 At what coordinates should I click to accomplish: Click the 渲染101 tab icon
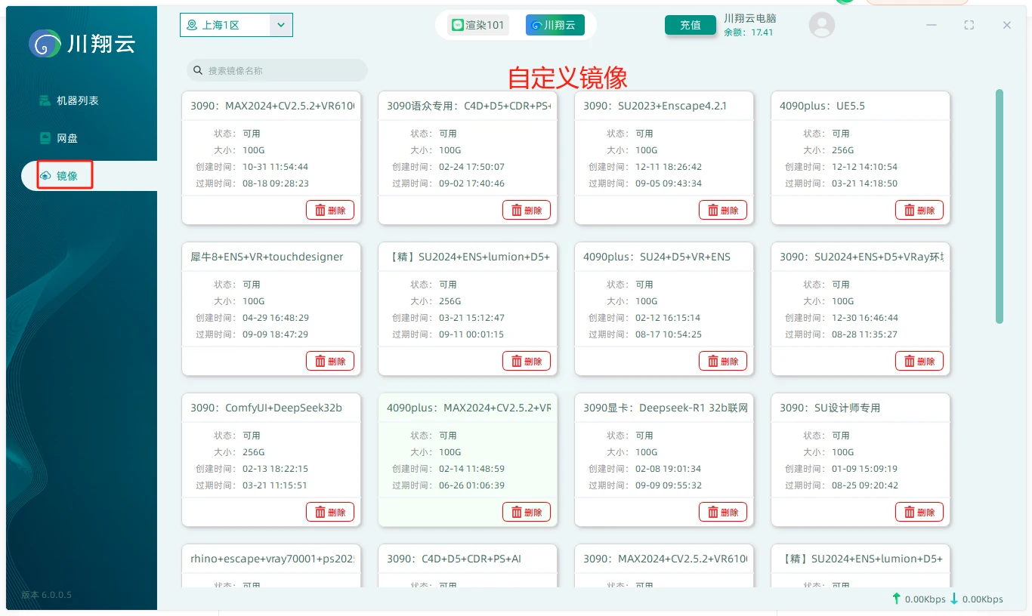(456, 25)
